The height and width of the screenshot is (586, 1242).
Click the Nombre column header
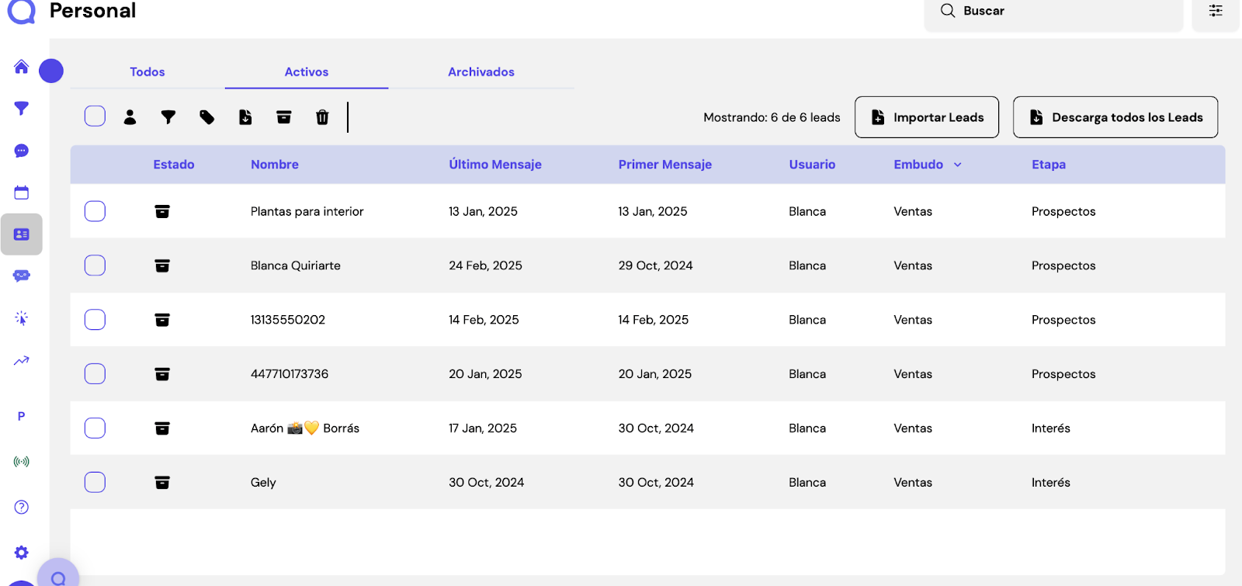(275, 165)
